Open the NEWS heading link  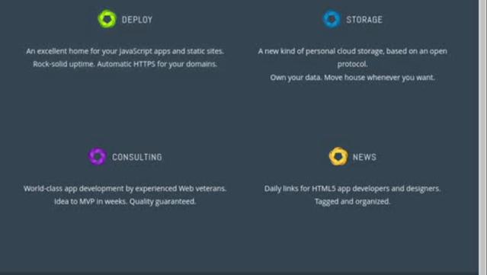tap(364, 157)
